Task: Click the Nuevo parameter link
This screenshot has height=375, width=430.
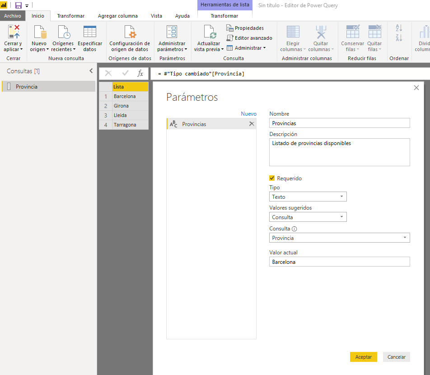Action: coord(248,114)
